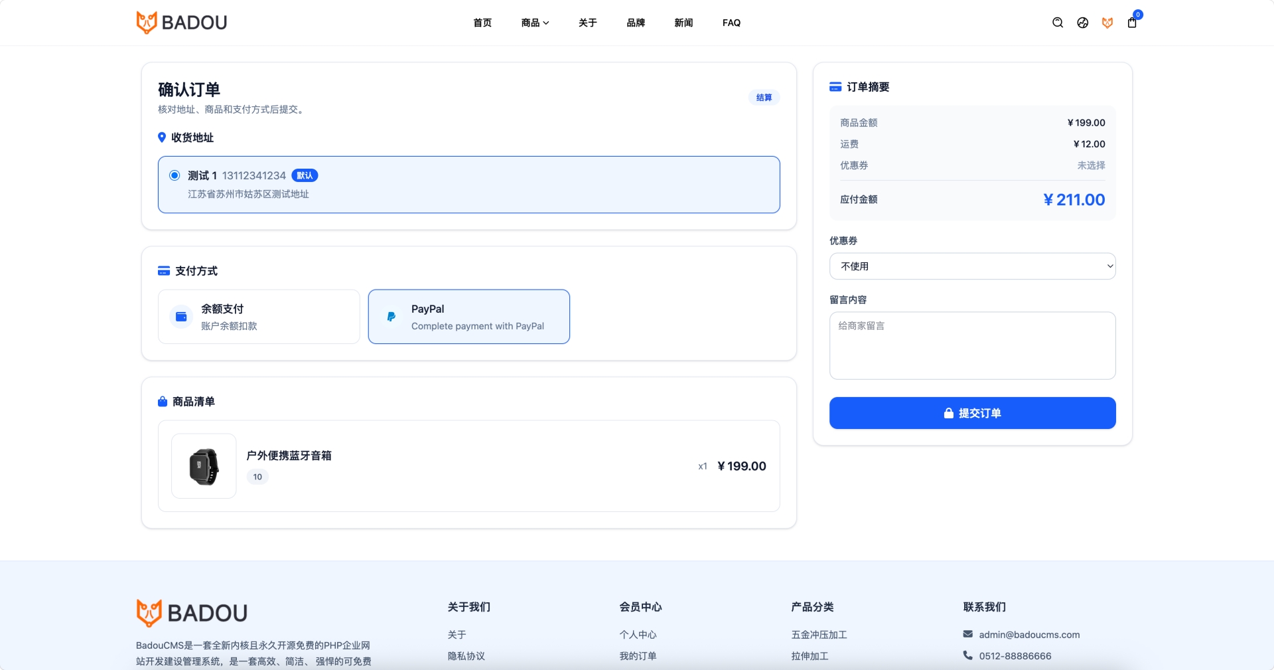Click the bag icon beside 商品清单
The width and height of the screenshot is (1274, 670).
coord(163,402)
